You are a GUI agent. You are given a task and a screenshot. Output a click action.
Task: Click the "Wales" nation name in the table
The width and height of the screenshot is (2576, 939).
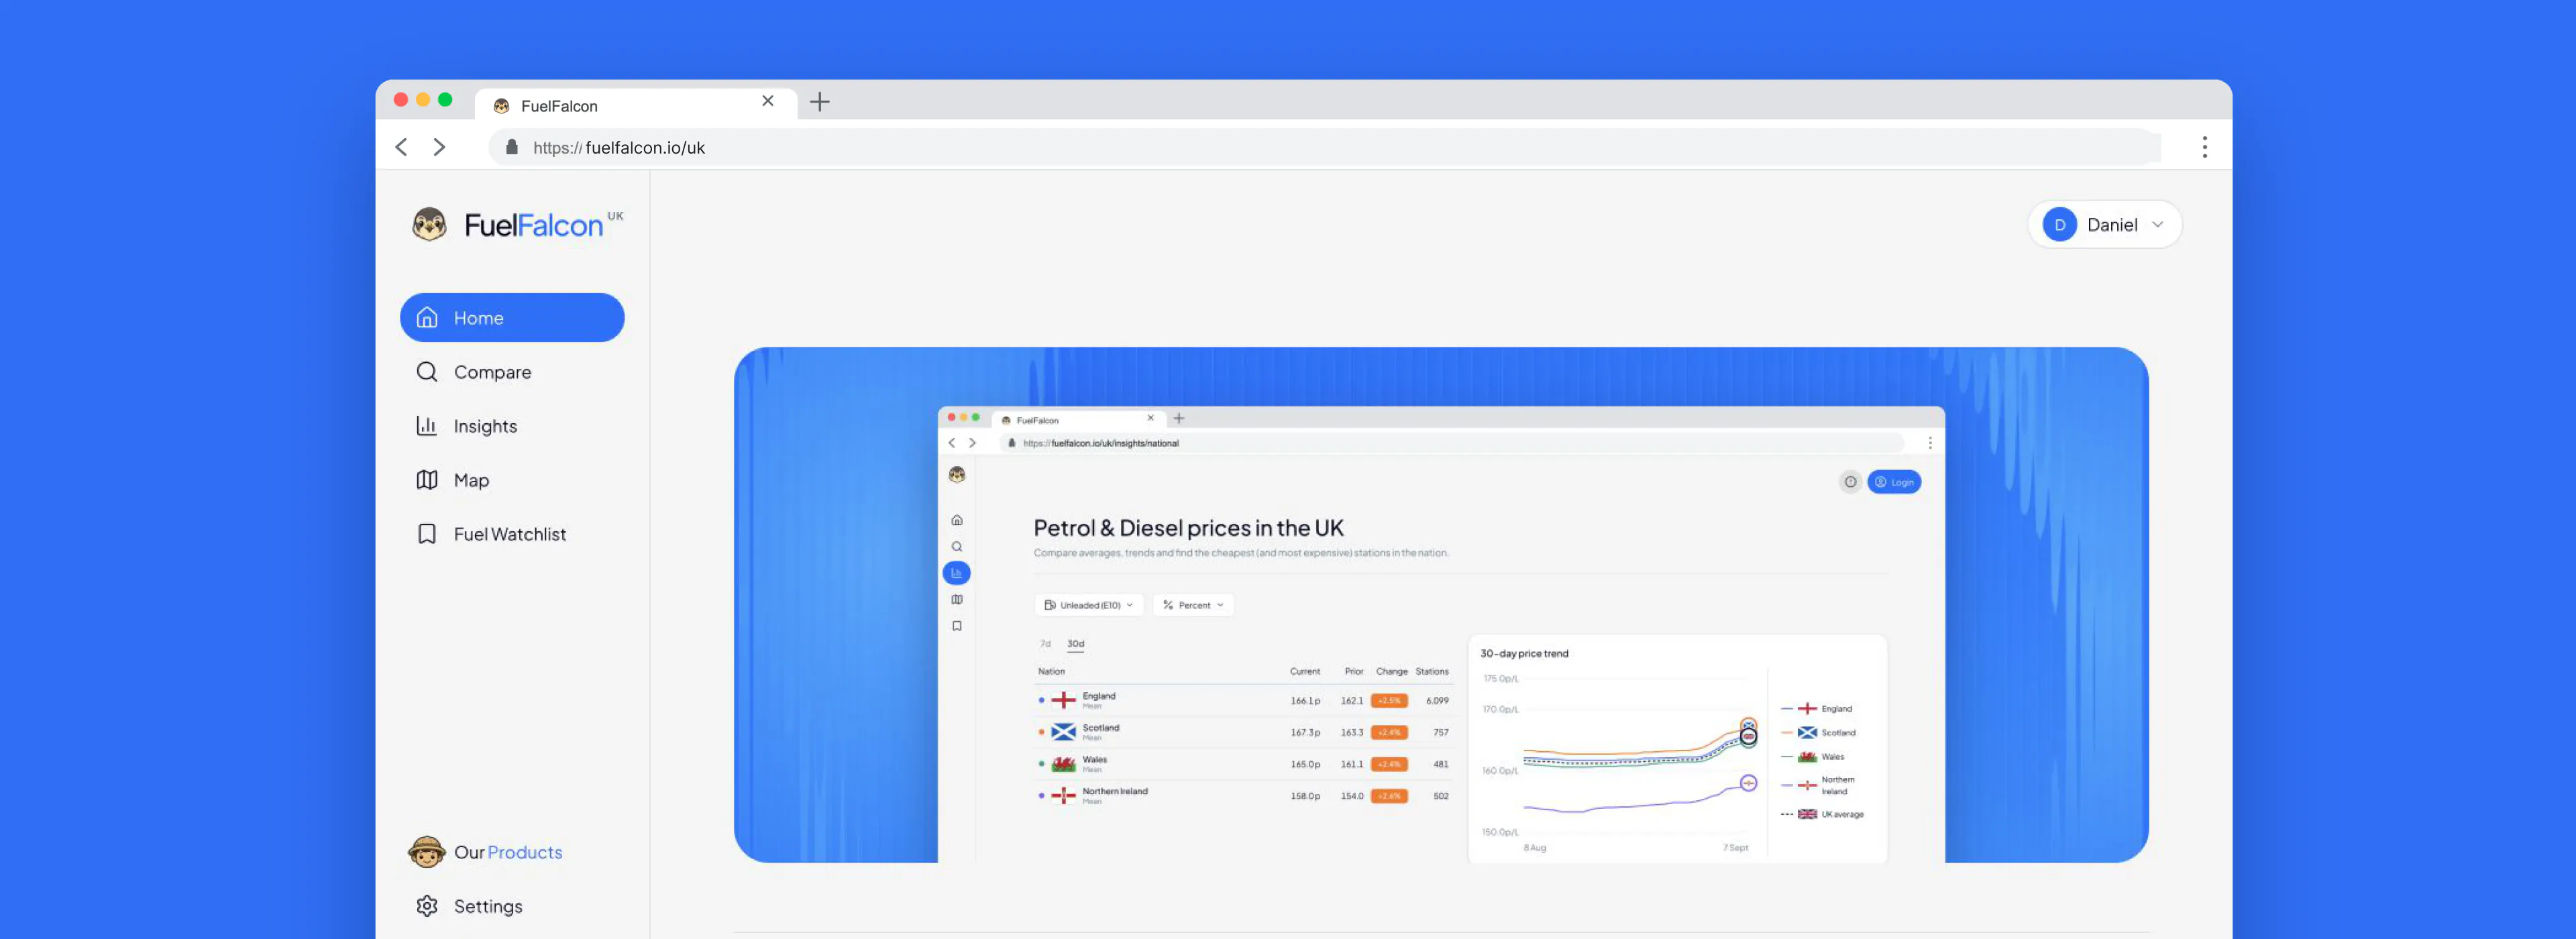click(x=1095, y=760)
